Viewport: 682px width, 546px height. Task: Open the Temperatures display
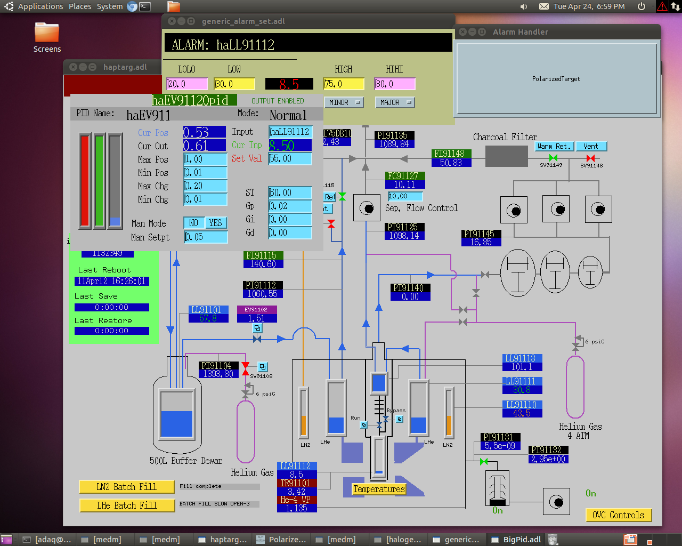coord(379,489)
